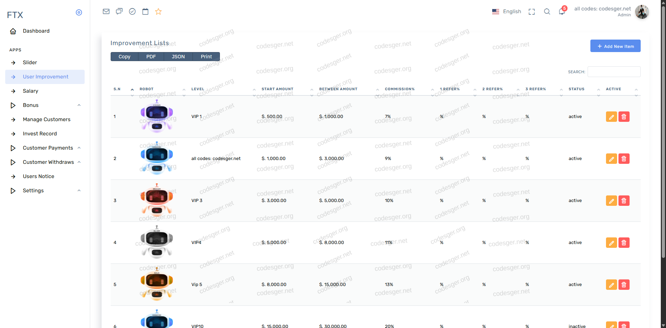Open Manage Customers sidebar item
Screen dimensions: 666x328
[46, 119]
